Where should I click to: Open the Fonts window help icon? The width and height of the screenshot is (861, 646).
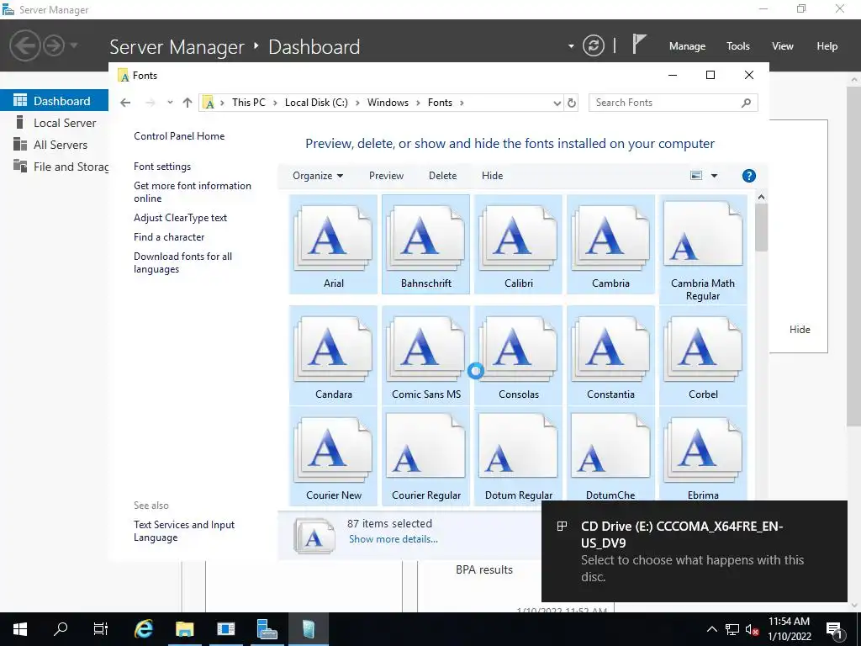[x=748, y=176]
